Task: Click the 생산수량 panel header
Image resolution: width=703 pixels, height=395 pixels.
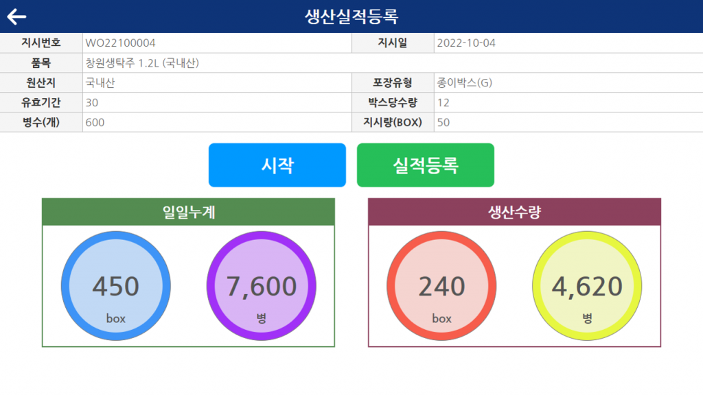Action: click(514, 212)
